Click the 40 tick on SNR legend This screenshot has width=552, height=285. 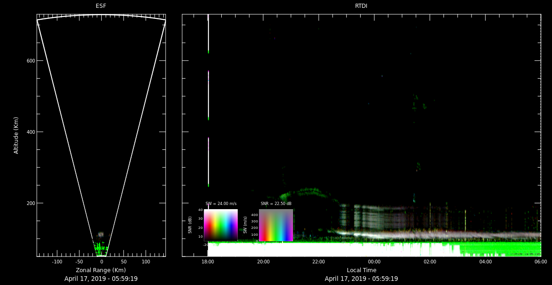tap(201, 210)
